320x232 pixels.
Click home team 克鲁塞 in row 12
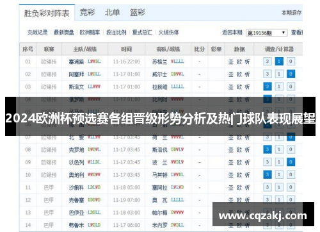point(76,200)
